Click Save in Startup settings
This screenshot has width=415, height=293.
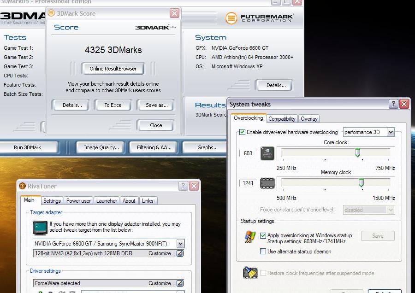(378, 235)
